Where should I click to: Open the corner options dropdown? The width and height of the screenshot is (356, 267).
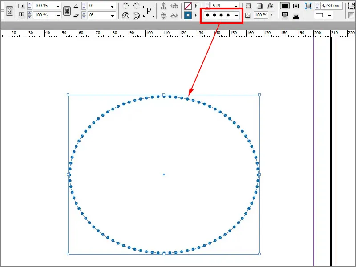(x=329, y=15)
